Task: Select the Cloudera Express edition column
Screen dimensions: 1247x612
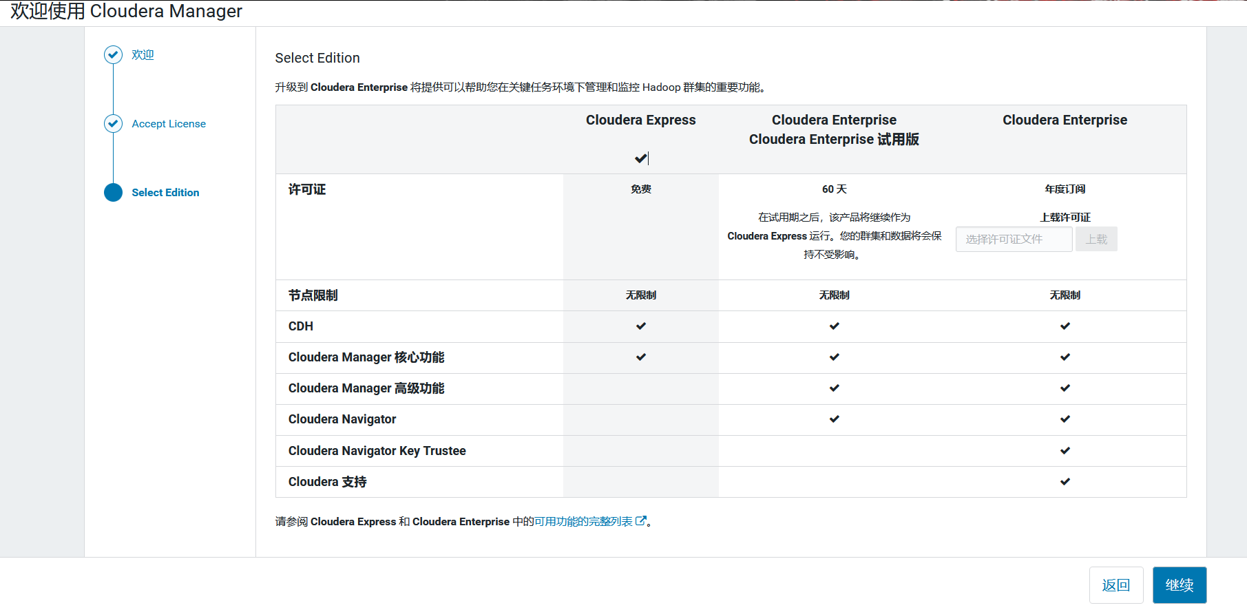Action: point(641,120)
